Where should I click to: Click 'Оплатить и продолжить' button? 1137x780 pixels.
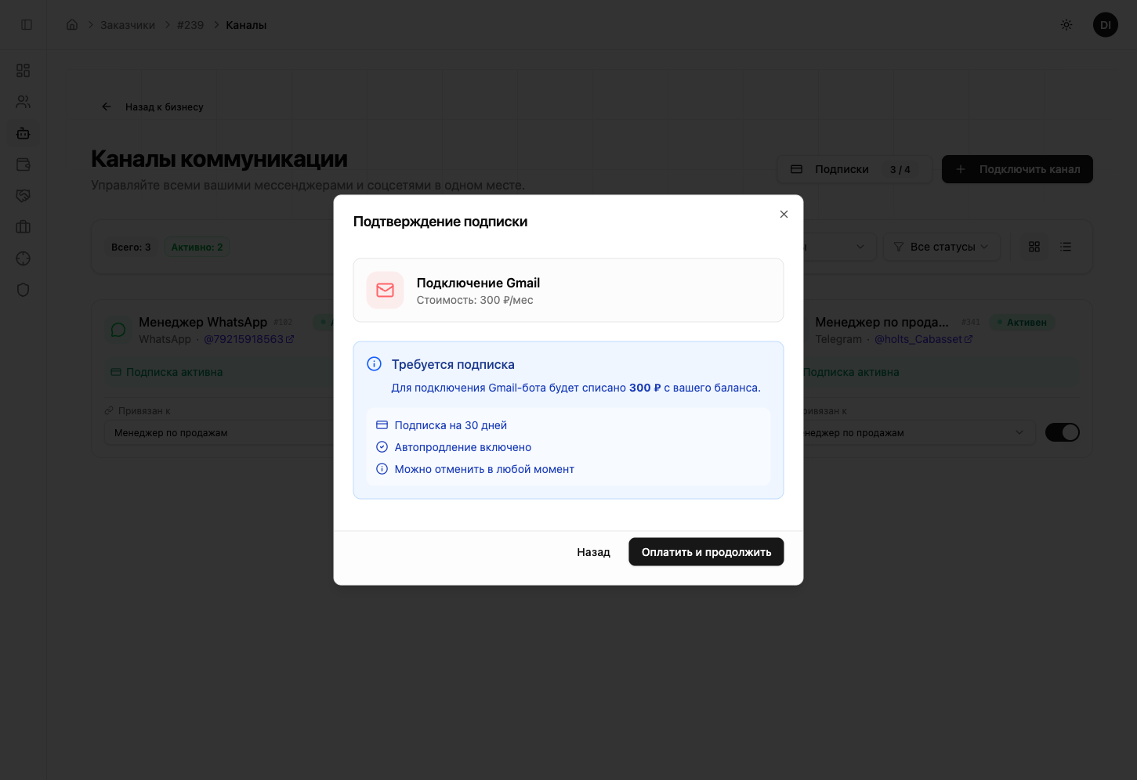click(706, 552)
